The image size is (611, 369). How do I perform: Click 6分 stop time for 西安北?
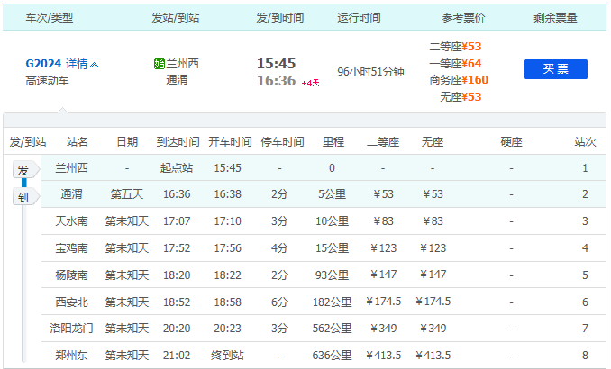[x=279, y=301]
